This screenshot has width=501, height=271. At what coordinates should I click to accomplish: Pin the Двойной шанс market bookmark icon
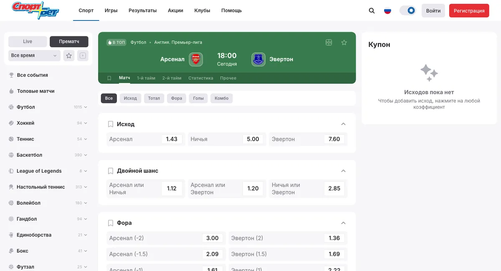[111, 171]
